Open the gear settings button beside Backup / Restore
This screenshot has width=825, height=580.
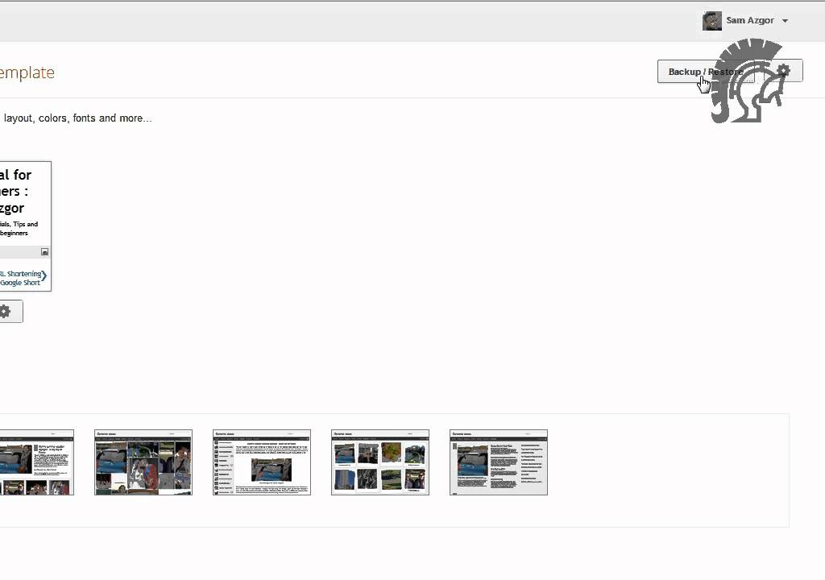tap(784, 71)
